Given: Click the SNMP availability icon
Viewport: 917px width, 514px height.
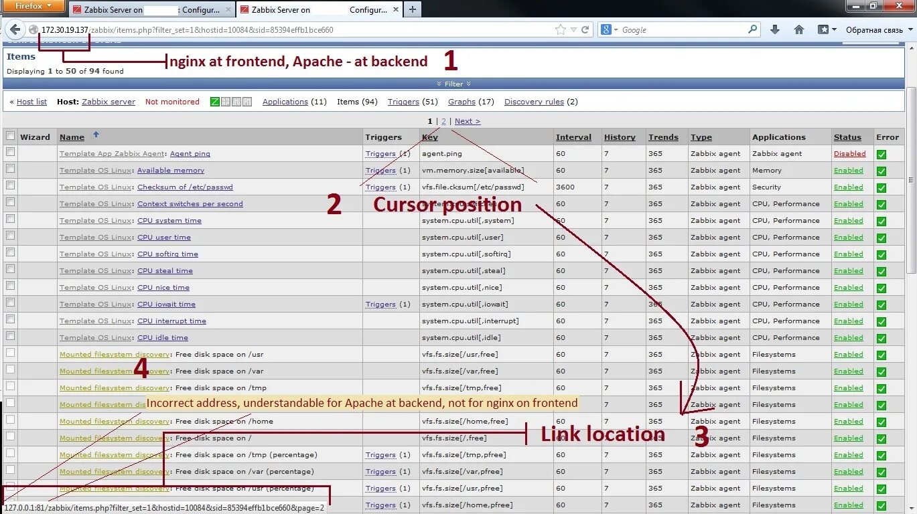Looking at the screenshot, I should [226, 102].
